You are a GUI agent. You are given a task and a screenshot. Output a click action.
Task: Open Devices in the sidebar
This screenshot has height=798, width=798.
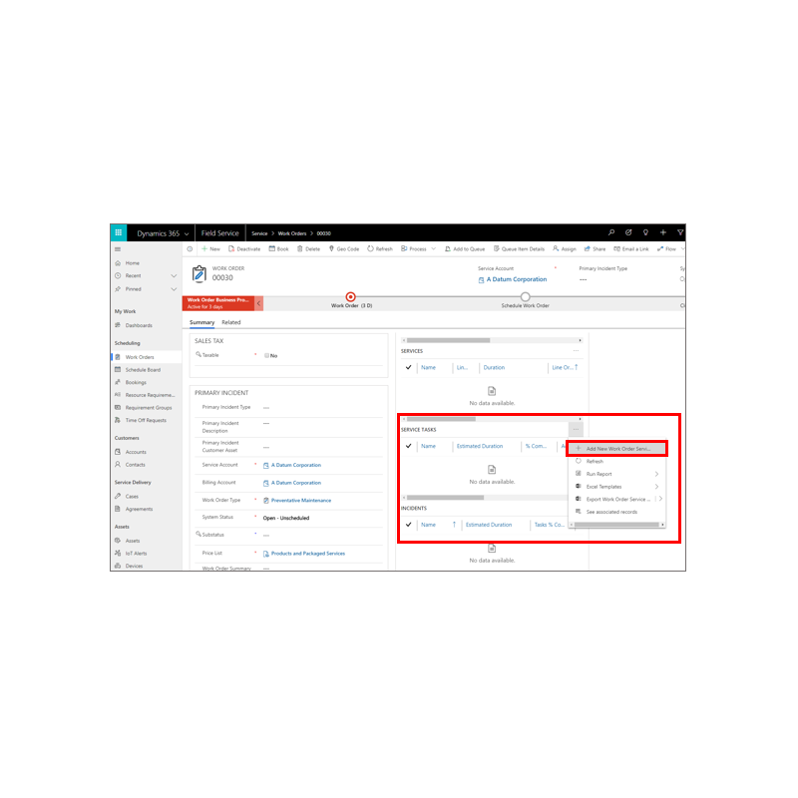(134, 566)
